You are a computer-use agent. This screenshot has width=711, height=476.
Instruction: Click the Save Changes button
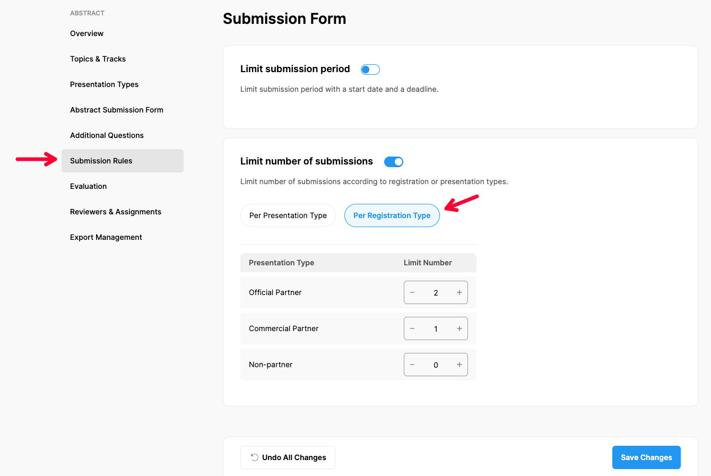click(646, 457)
